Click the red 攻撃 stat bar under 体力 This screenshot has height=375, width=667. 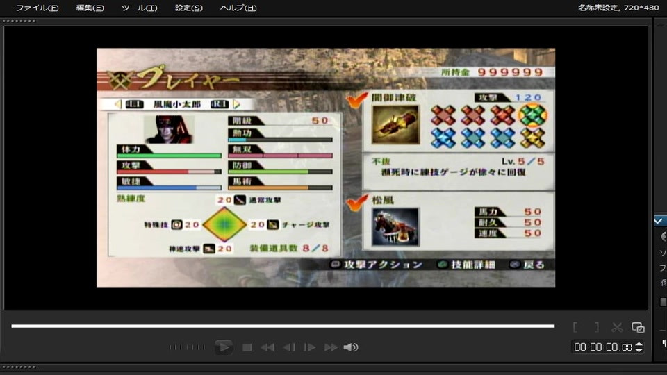(170, 172)
